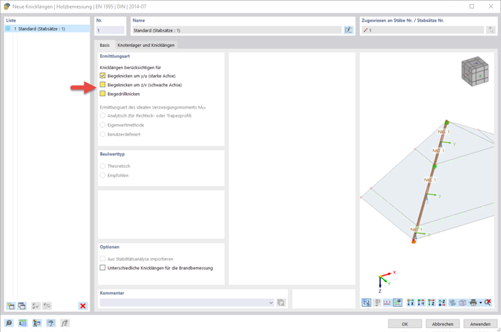Delete selected list entry with red X
The height and width of the screenshot is (332, 501).
point(83,306)
